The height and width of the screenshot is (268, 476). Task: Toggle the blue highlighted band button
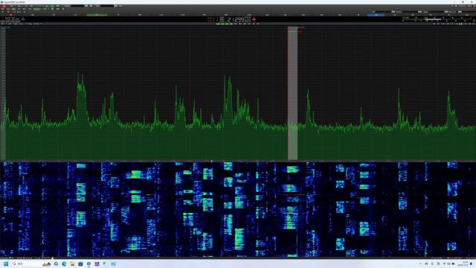376,15
